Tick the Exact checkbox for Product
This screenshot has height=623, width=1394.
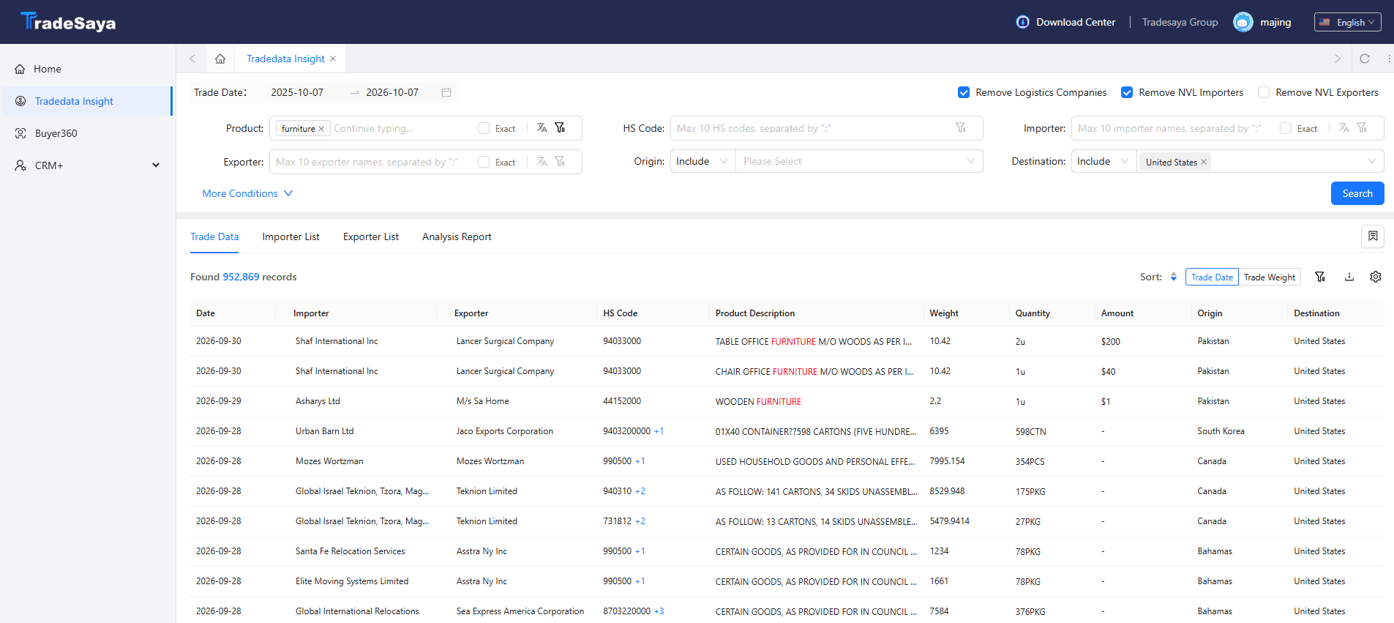[x=484, y=128]
